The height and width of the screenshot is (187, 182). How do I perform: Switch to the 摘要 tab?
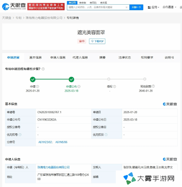(x=103, y=58)
